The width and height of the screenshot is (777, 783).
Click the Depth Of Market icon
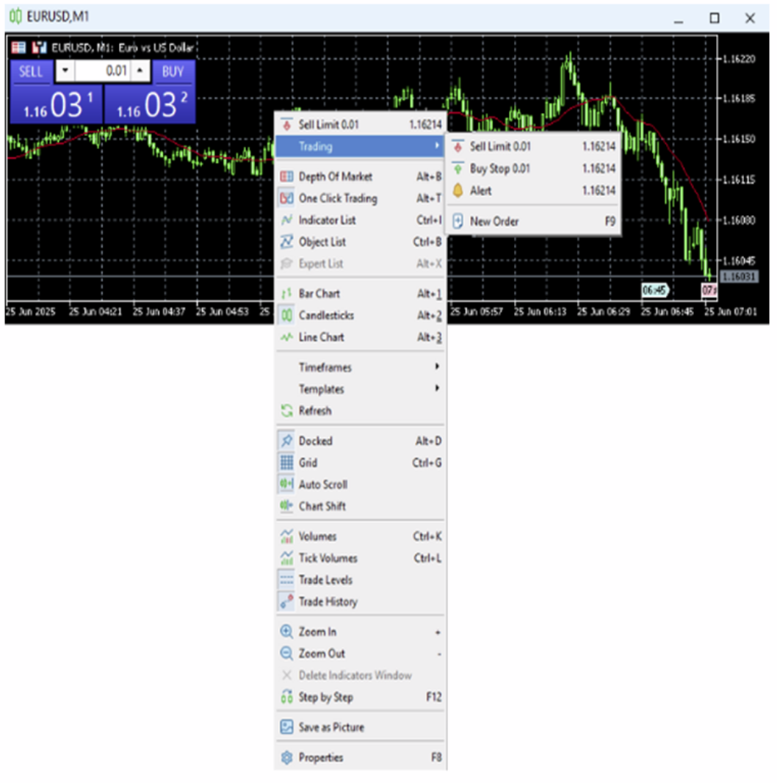[x=286, y=176]
